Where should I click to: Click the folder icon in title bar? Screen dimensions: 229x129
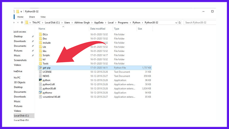(18, 12)
